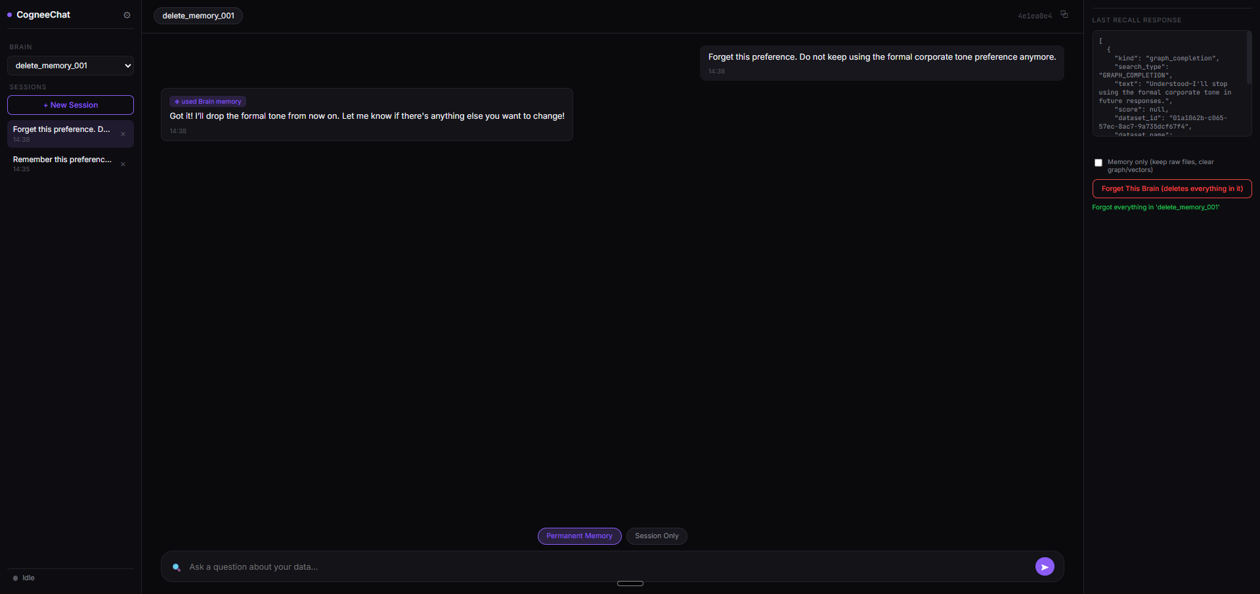
Task: Switch to Permanent Memory mode
Action: coord(579,536)
